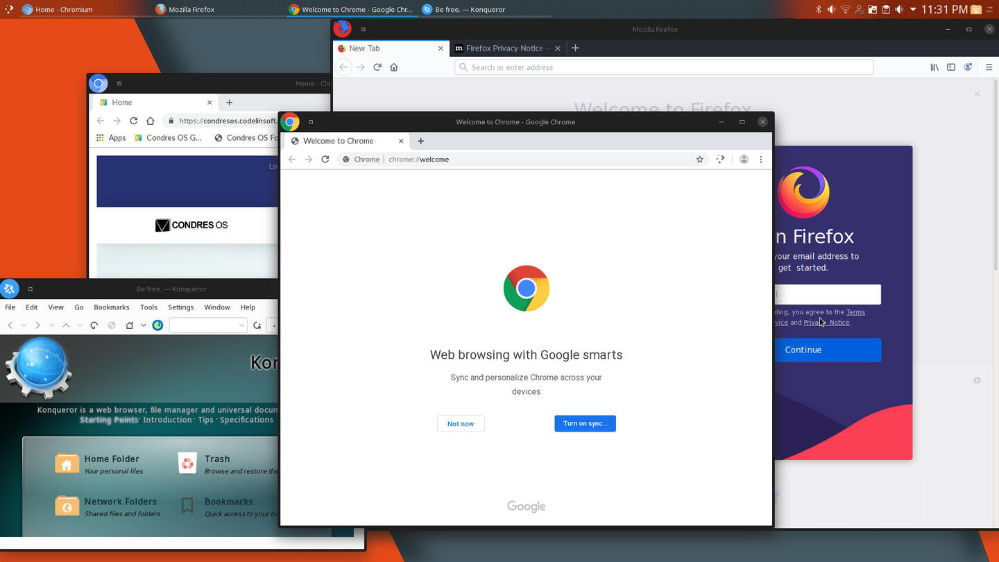The width and height of the screenshot is (999, 562).
Task: Click the green globe icon in Konqueror's toolbar
Action: click(157, 325)
